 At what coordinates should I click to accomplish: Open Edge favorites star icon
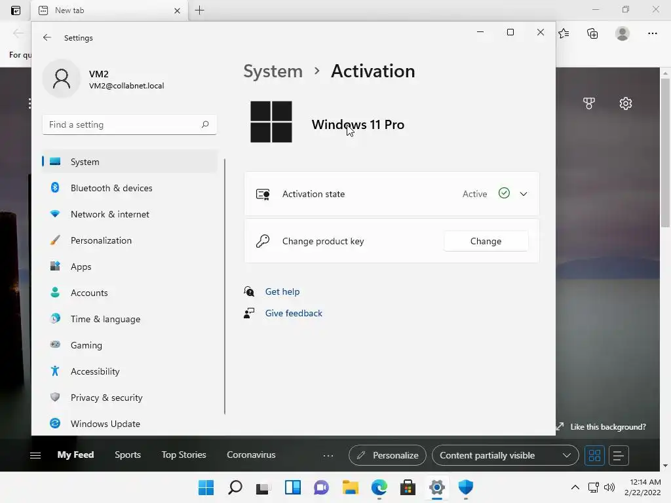tap(564, 33)
